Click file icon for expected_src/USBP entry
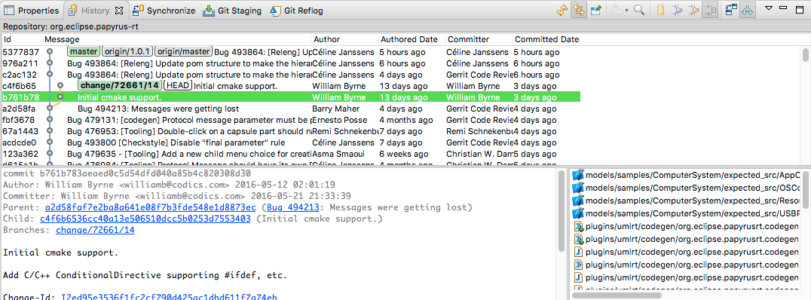The image size is (811, 300). (579, 213)
